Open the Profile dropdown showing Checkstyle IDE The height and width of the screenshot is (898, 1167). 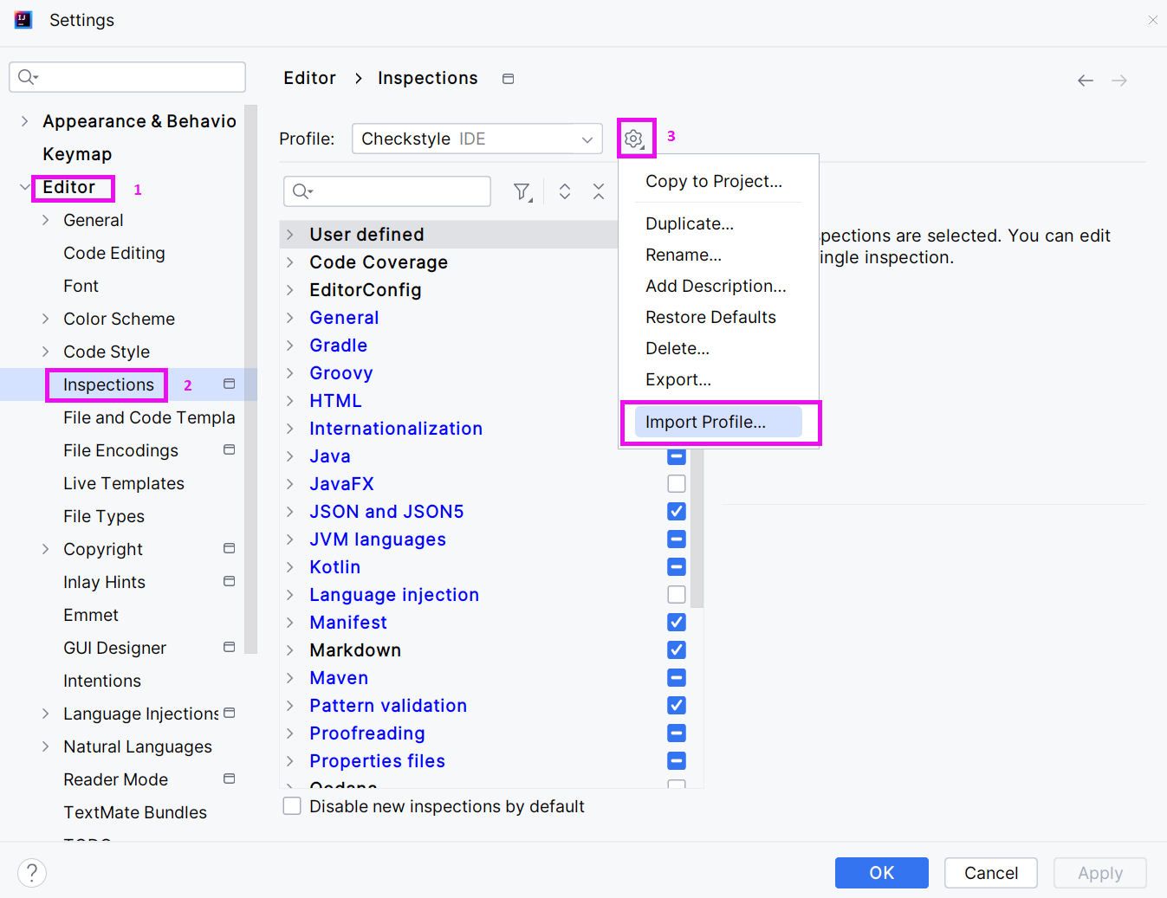[477, 138]
